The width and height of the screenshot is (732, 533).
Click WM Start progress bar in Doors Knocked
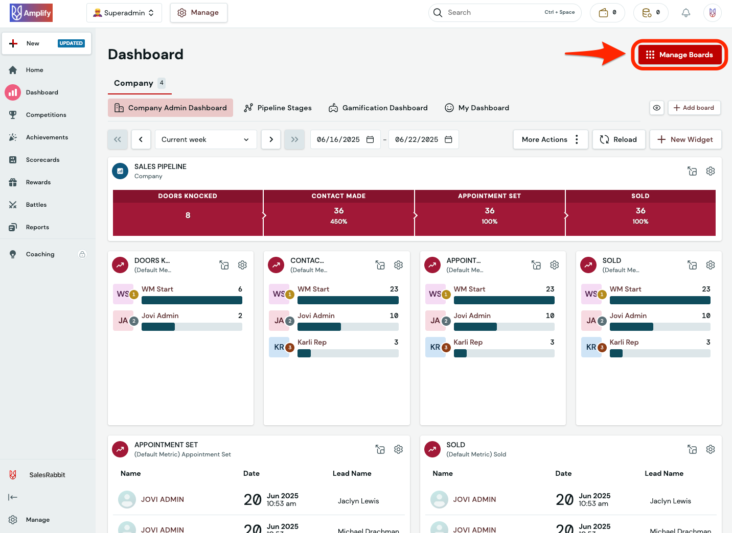[x=192, y=300]
